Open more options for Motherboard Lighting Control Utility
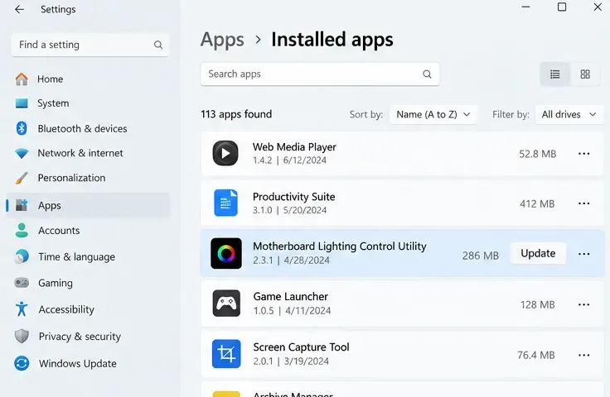The height and width of the screenshot is (397, 610). click(583, 254)
